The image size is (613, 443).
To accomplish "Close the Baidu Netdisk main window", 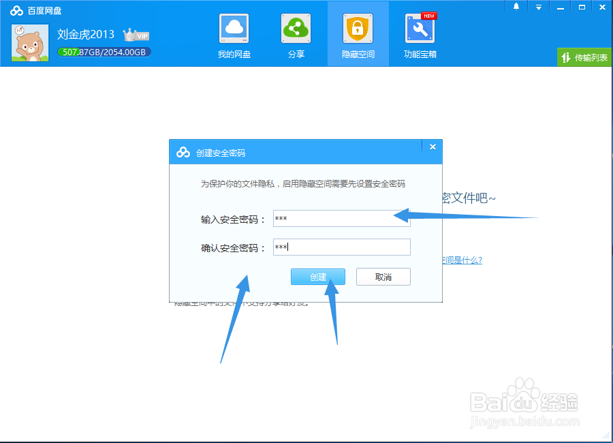I will click(x=603, y=7).
